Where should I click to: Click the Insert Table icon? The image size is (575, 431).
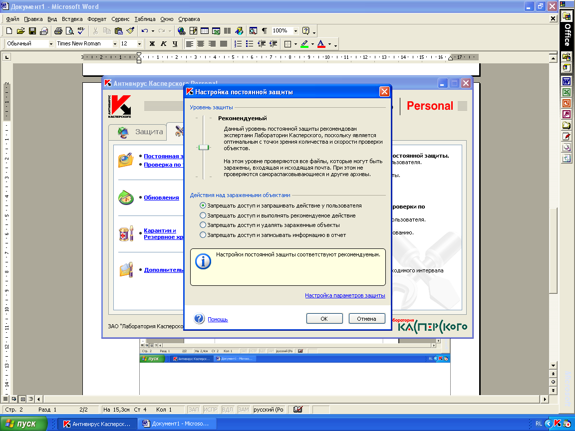click(205, 31)
